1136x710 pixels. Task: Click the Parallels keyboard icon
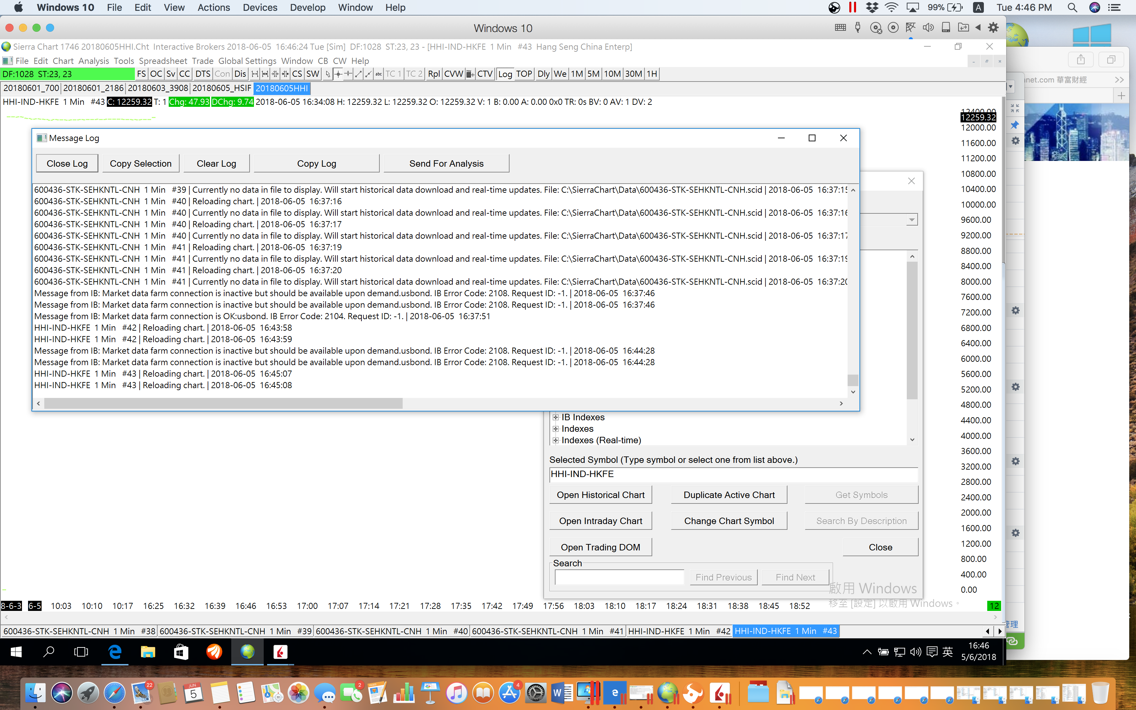840,28
